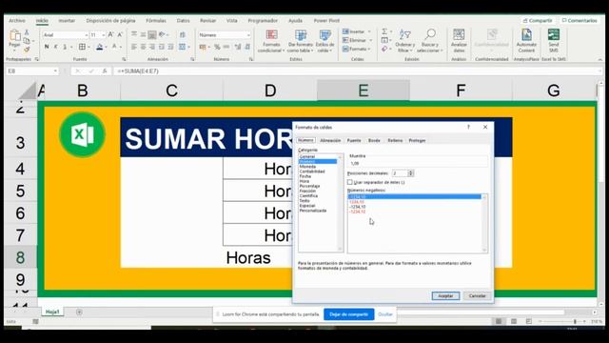Expand the Name Box E8 dropdown
Image resolution: width=609 pixels, height=343 pixels.
[x=55, y=71]
